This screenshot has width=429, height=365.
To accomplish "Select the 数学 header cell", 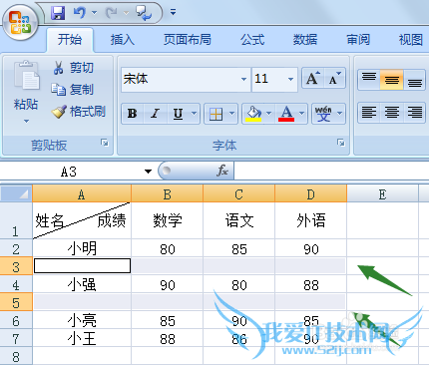I will click(168, 220).
